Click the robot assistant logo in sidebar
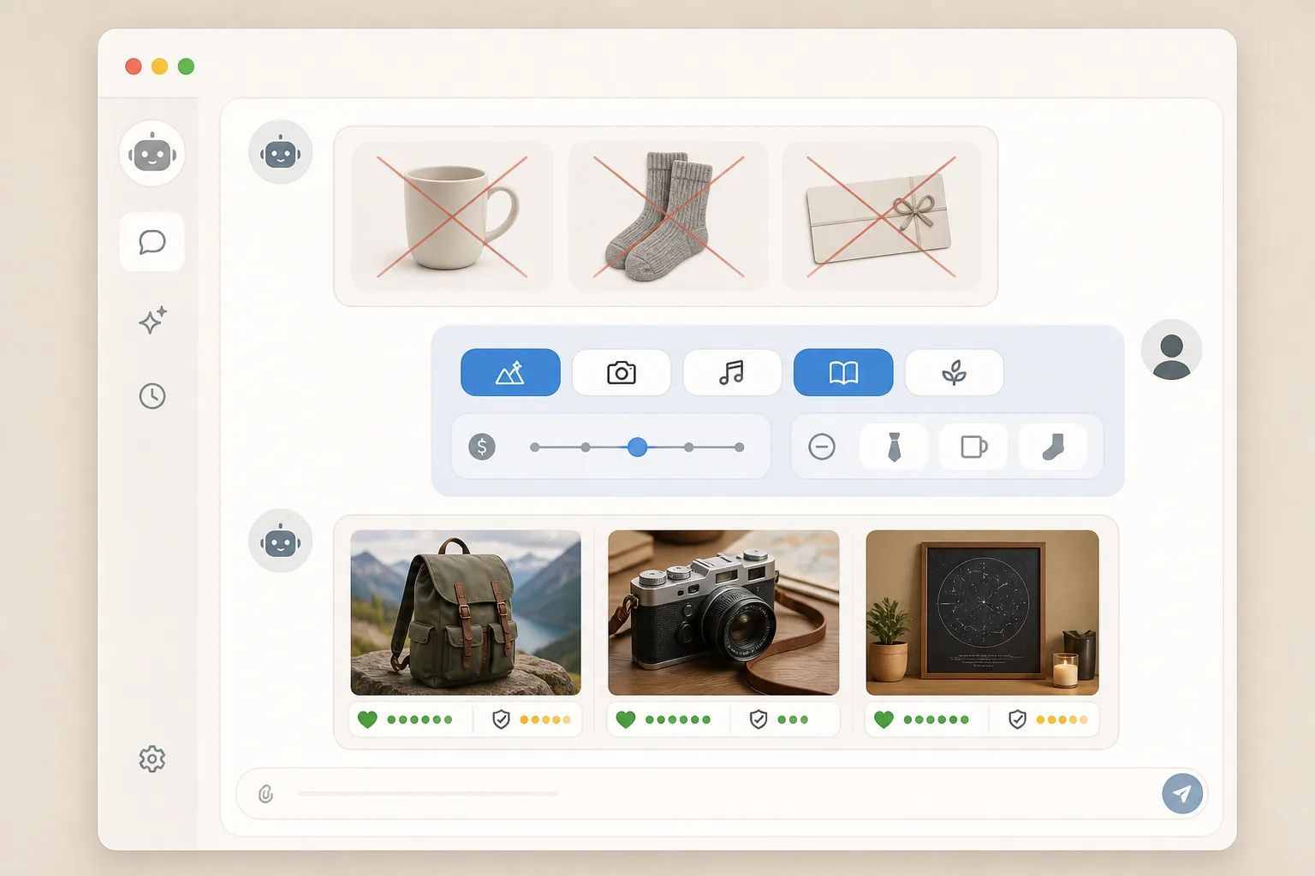 (x=152, y=154)
